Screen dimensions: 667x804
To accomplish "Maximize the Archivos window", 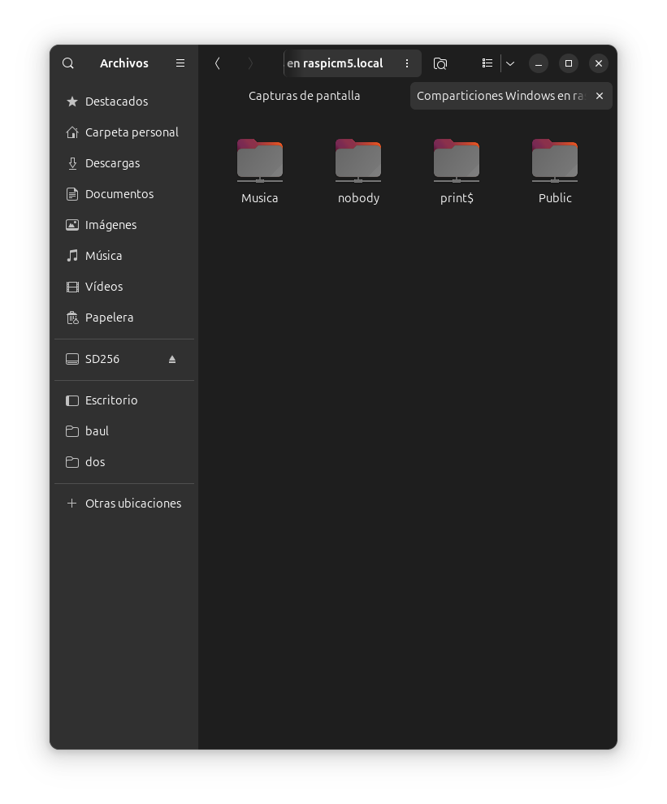I will click(569, 63).
